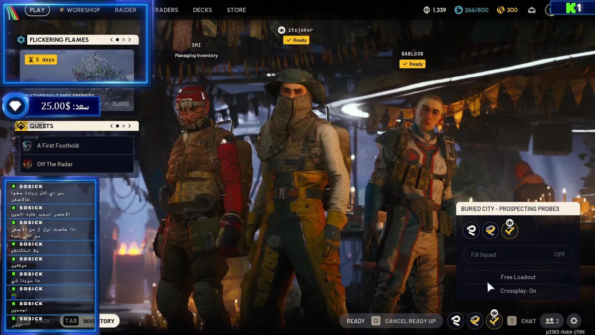Go to next page in Quests

(x=130, y=126)
